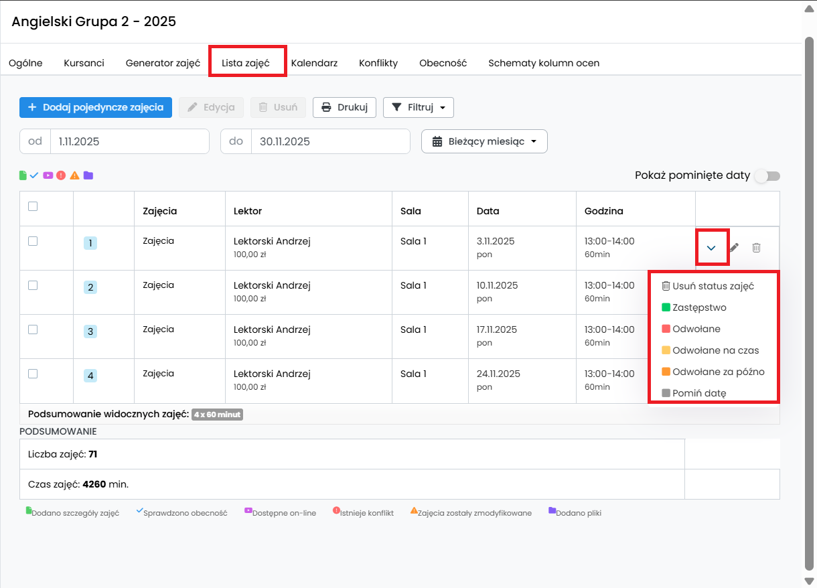Click the purple folder files icon
Screen dimensions: 817x588
[88, 175]
